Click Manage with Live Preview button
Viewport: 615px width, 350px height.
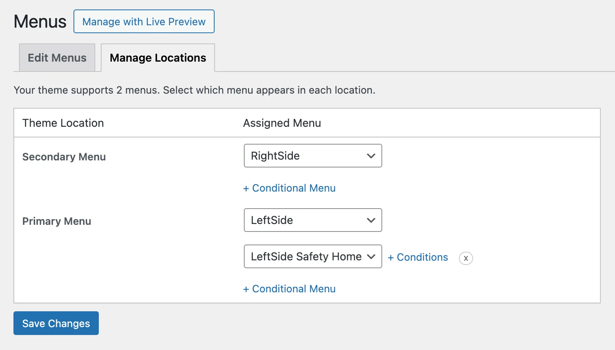click(144, 21)
